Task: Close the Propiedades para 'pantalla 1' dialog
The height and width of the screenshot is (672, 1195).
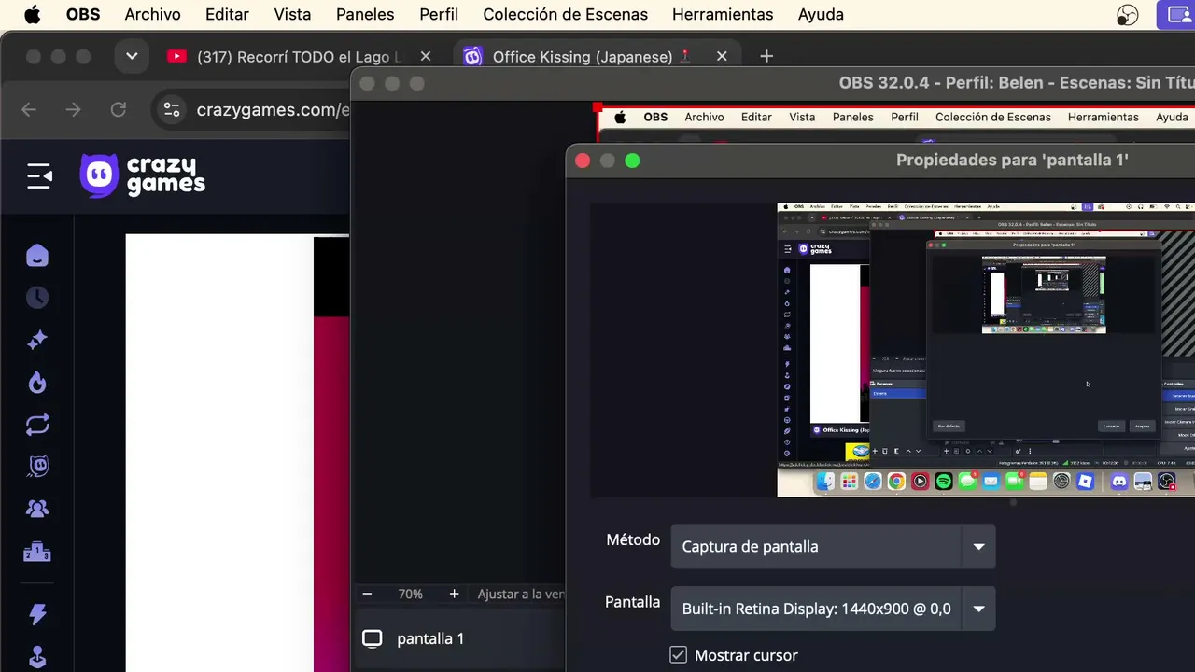Action: point(583,161)
